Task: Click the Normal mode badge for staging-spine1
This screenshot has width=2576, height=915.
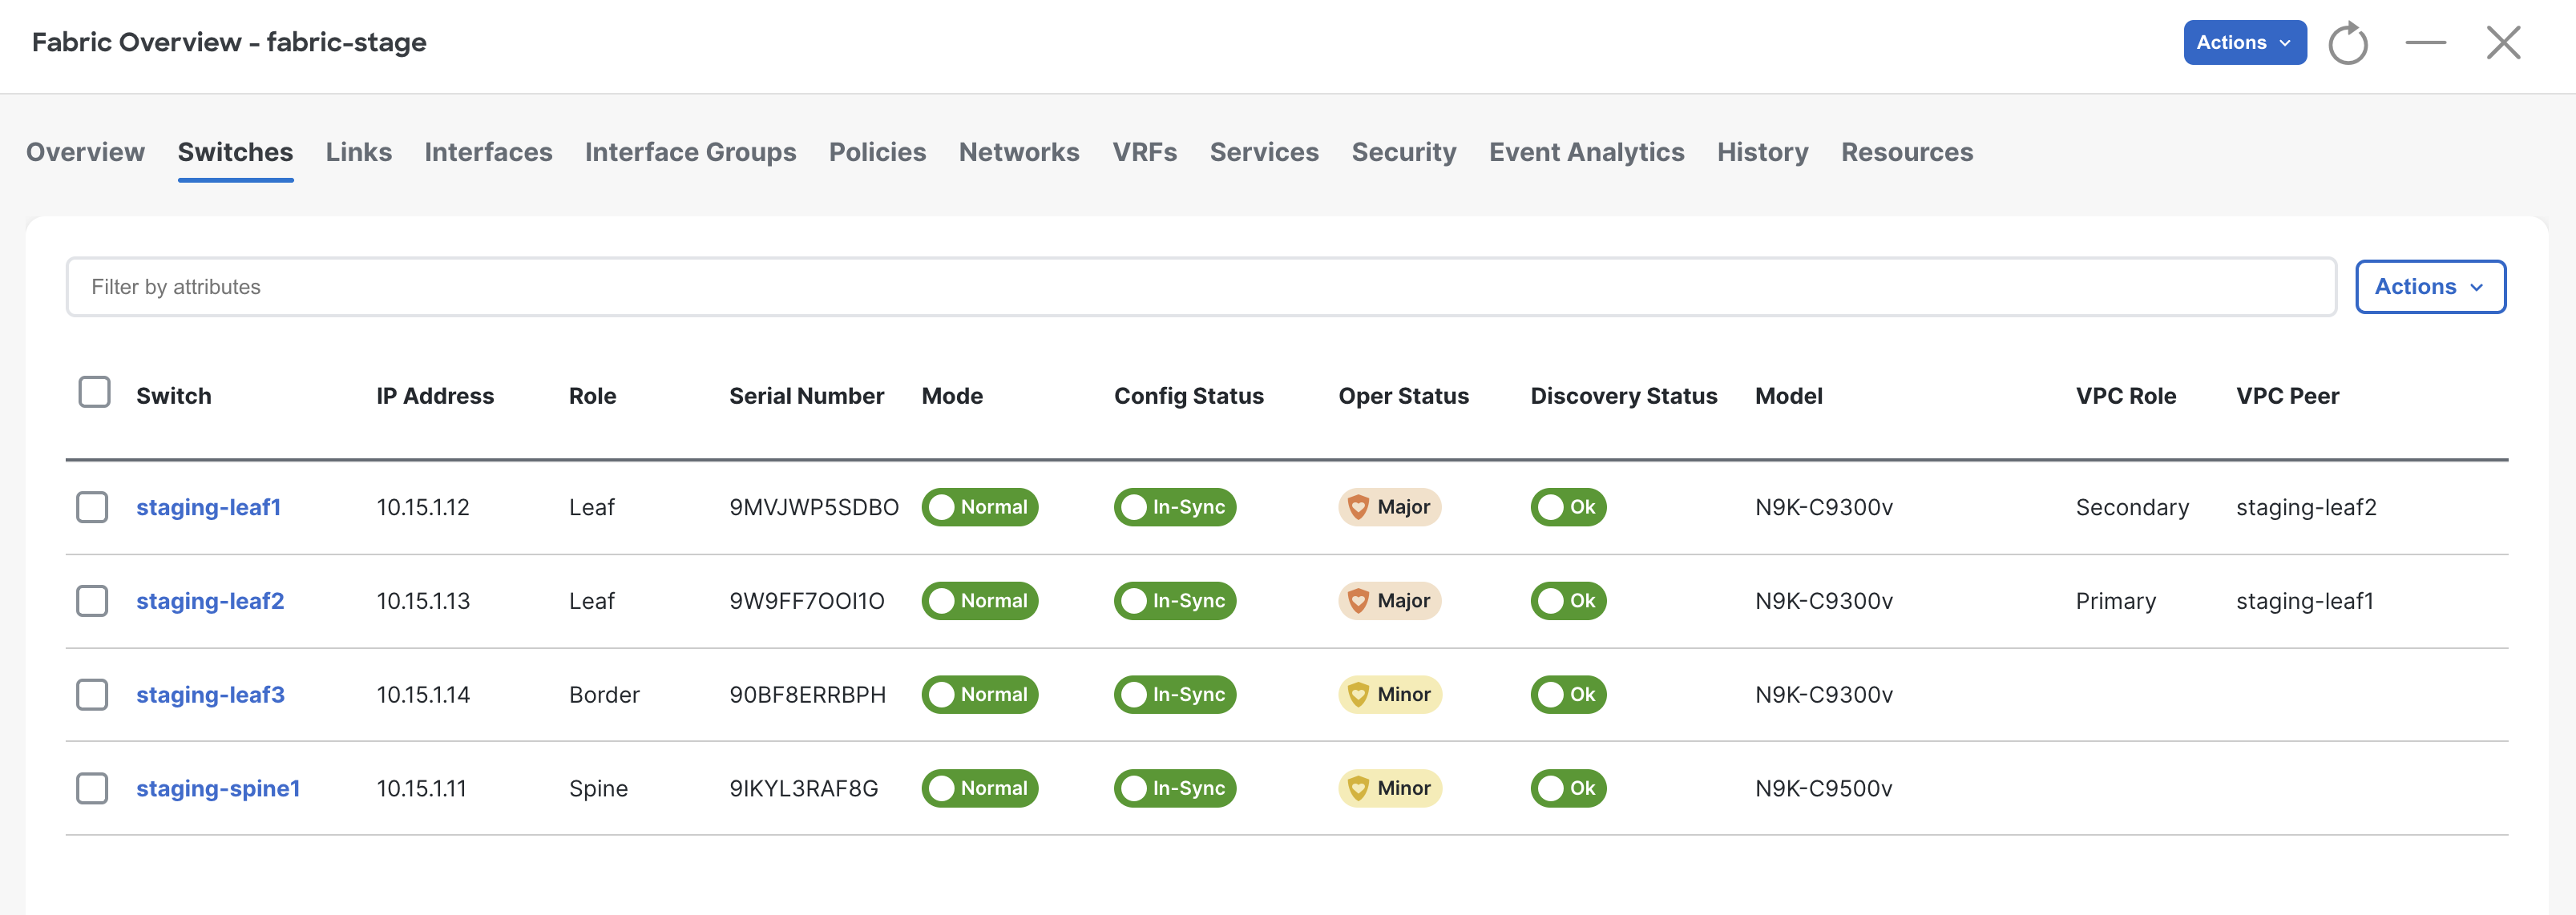Action: [x=979, y=788]
